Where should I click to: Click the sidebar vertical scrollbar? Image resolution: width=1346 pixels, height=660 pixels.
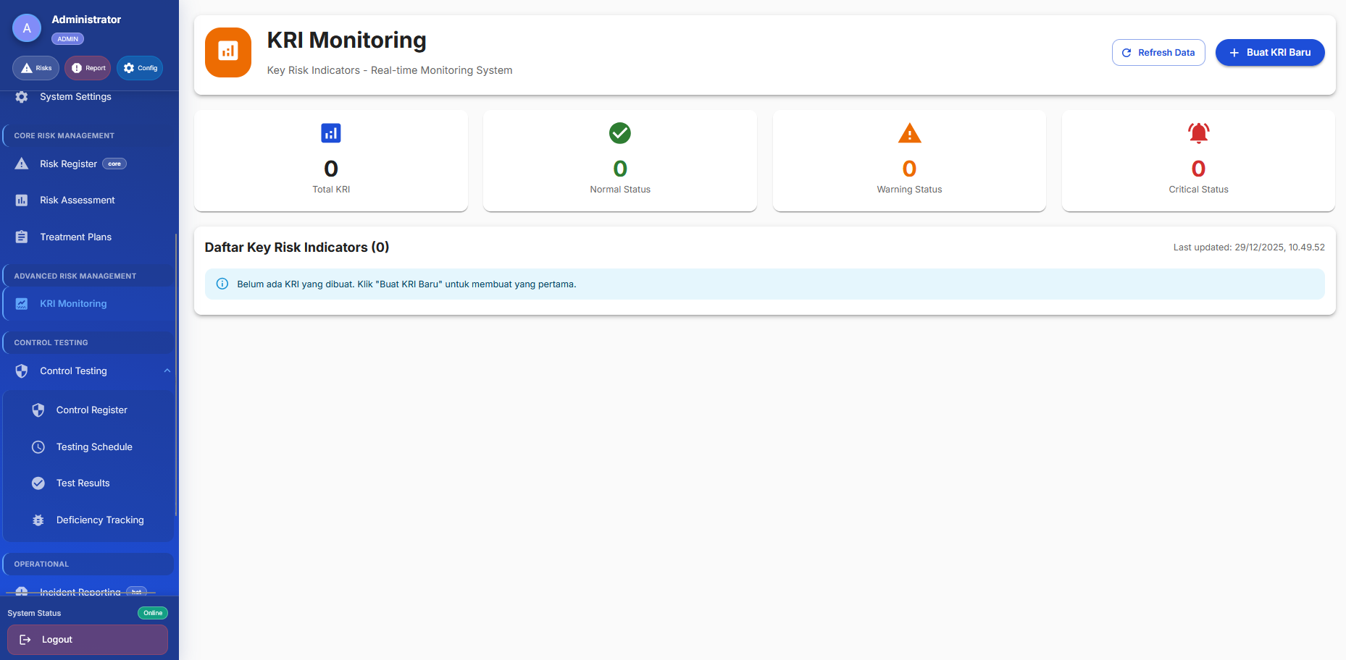[x=176, y=376]
